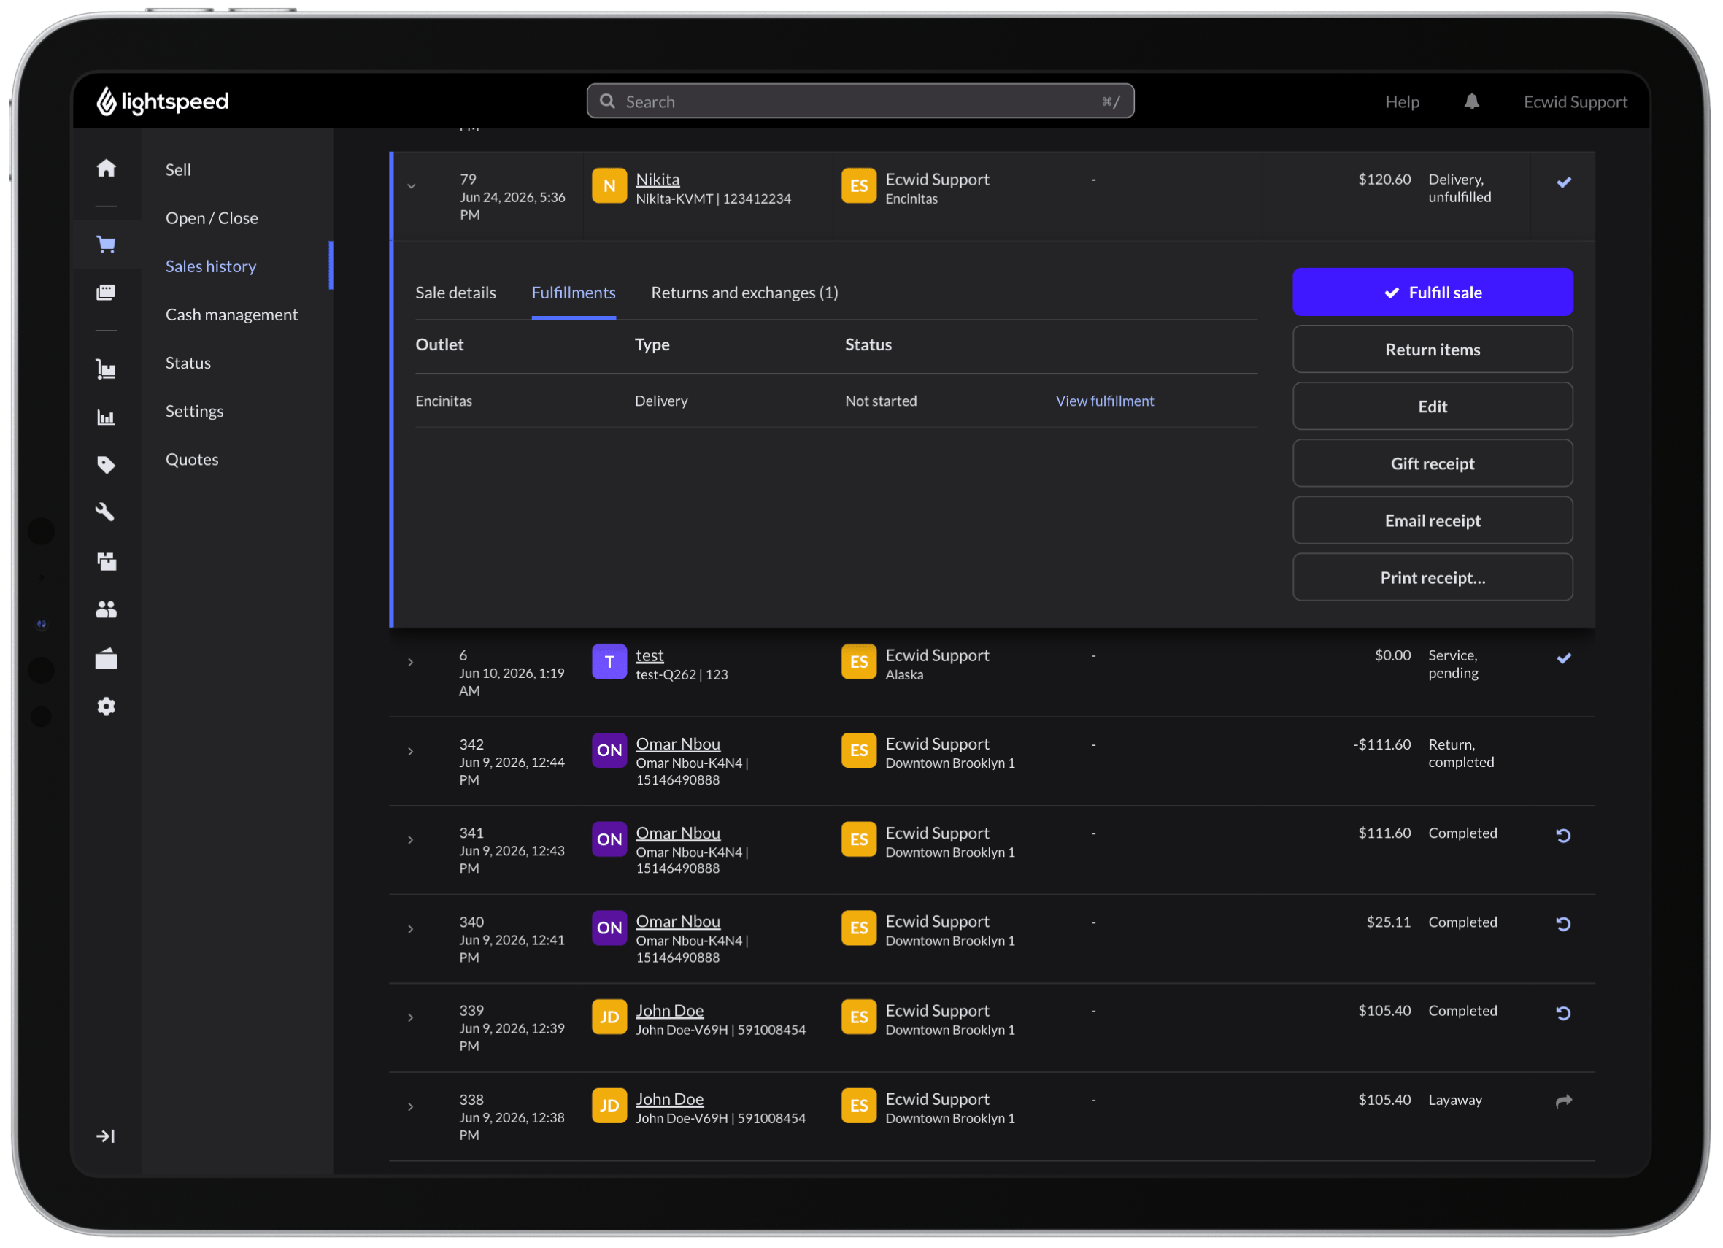Open the inventory cart icon

click(x=107, y=369)
